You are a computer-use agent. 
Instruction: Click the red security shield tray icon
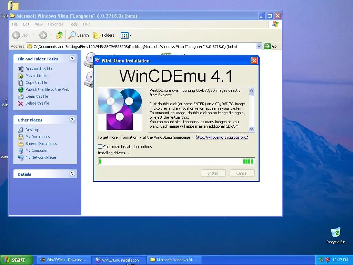click(x=327, y=260)
